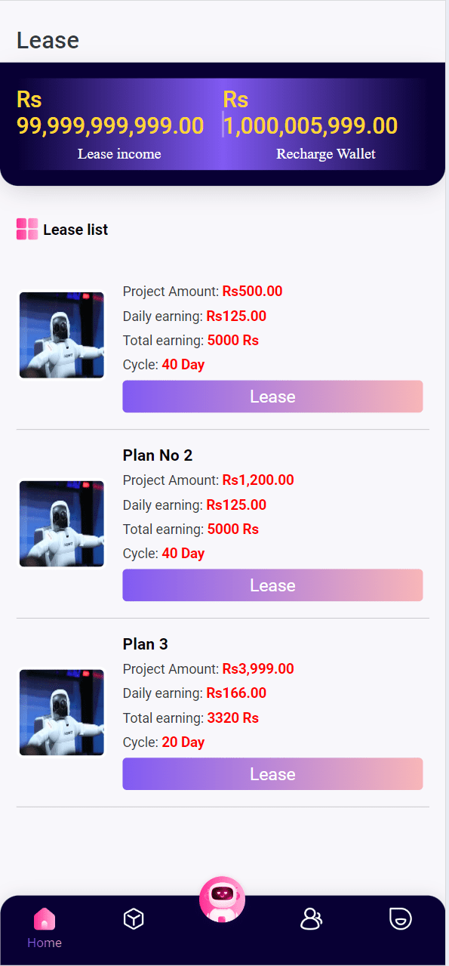
Task: Click the Lease list heading
Action: [x=75, y=230]
